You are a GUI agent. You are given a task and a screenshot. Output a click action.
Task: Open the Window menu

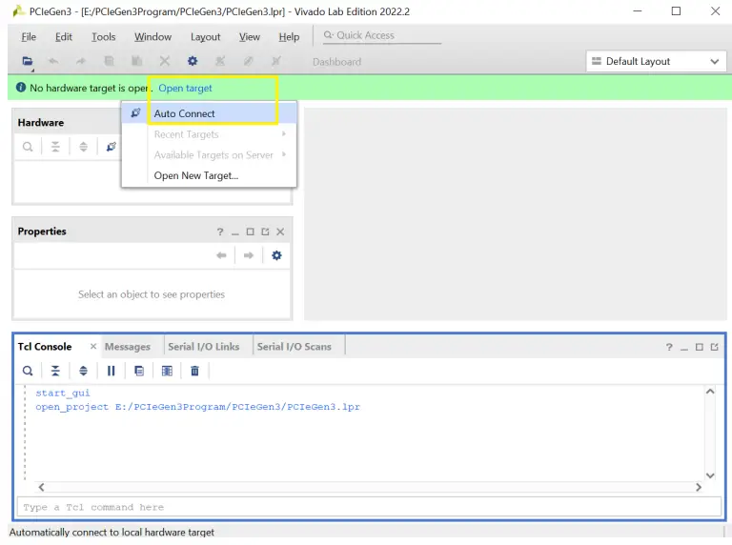[x=152, y=37]
